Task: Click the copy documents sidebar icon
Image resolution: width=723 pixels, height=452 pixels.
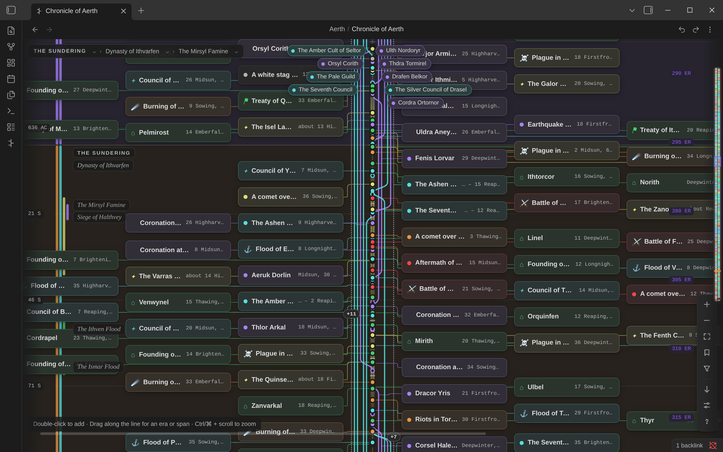Action: point(11,95)
